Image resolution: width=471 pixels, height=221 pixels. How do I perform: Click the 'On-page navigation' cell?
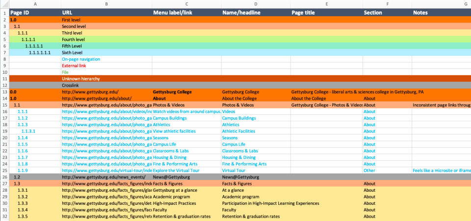(x=106, y=59)
